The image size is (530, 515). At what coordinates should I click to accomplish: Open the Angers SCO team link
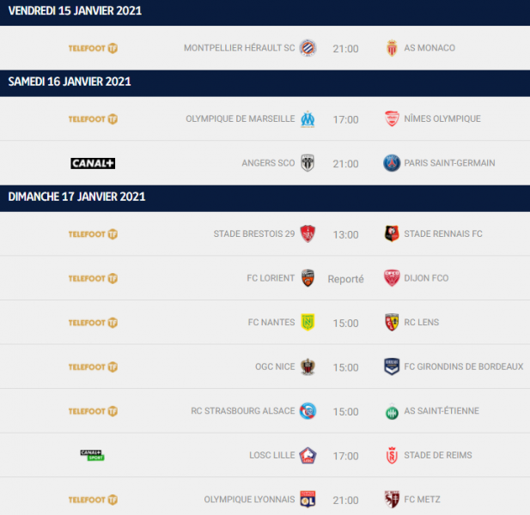click(268, 163)
